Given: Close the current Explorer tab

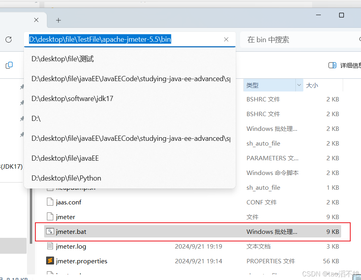Looking at the screenshot, I should tap(36, 20).
